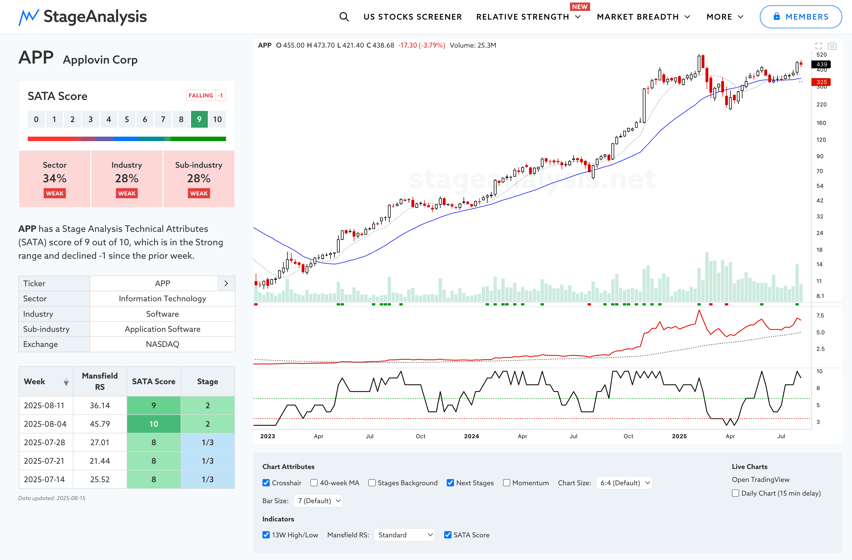Click the Data updated 2025-08-15 note
Viewport: 852px width, 560px height.
point(52,498)
